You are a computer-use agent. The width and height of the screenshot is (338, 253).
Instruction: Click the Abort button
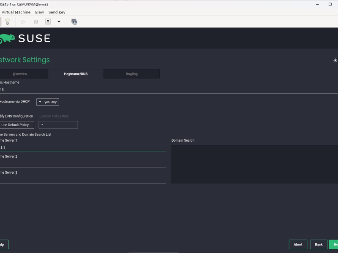coord(298,245)
